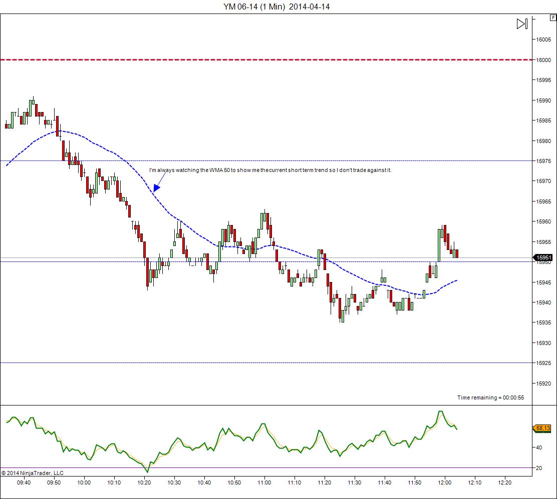Click the 12:20 time axis label
The width and height of the screenshot is (557, 499).
[505, 482]
